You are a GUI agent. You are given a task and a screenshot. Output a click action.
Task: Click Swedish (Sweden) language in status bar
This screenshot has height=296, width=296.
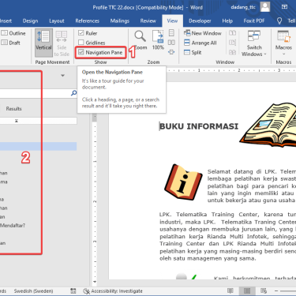pos(33,291)
